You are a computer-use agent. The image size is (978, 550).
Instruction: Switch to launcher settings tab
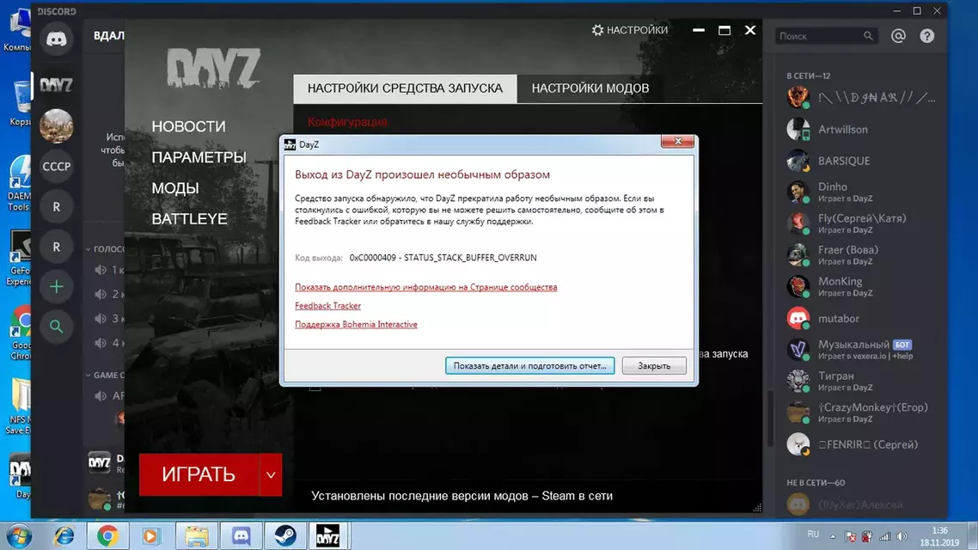405,89
